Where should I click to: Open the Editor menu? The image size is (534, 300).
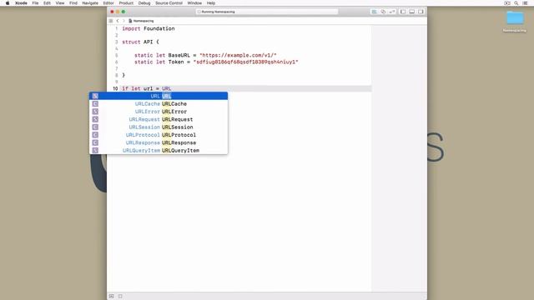tap(108, 3)
